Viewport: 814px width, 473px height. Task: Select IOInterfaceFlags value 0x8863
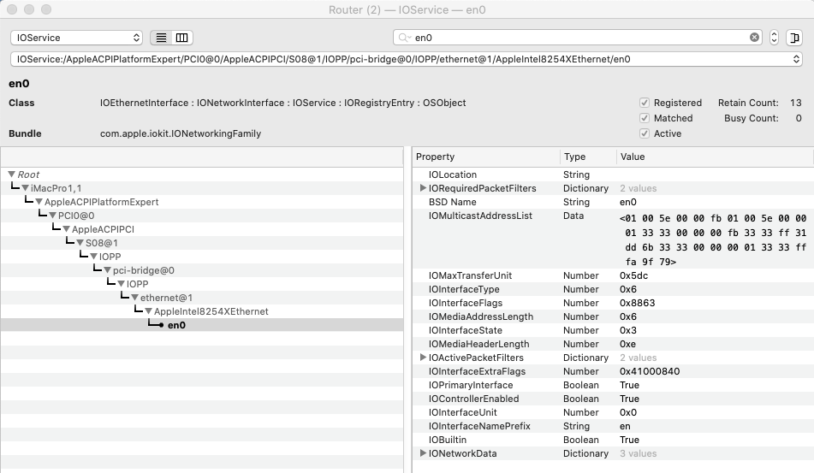pos(637,303)
